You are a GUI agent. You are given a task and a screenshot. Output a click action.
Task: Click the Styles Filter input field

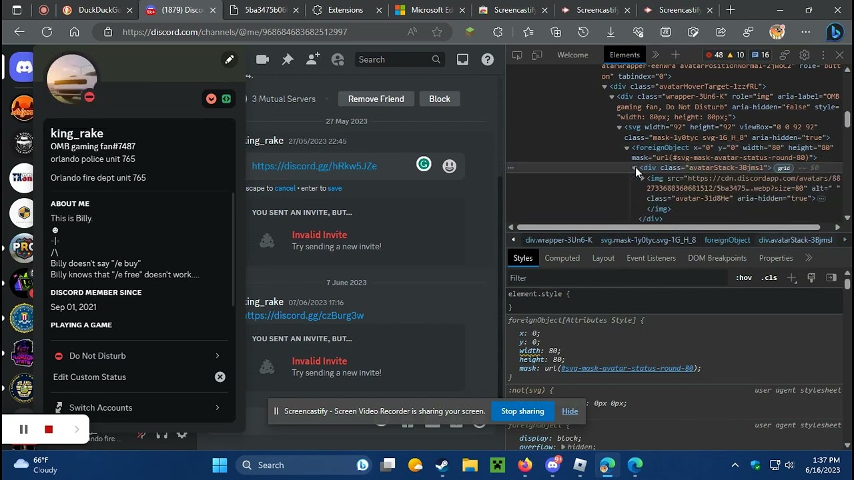point(617,277)
